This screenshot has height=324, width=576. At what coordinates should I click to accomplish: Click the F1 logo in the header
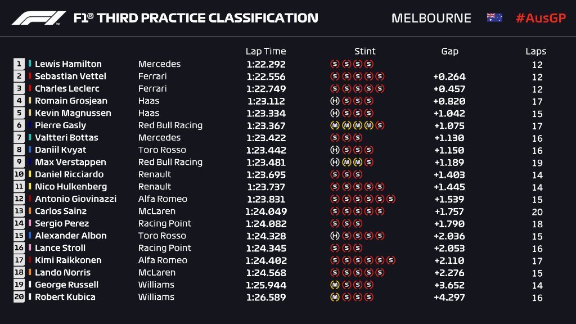click(x=39, y=18)
